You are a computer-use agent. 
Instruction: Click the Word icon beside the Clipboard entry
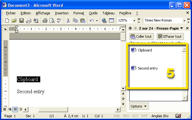click(134, 50)
